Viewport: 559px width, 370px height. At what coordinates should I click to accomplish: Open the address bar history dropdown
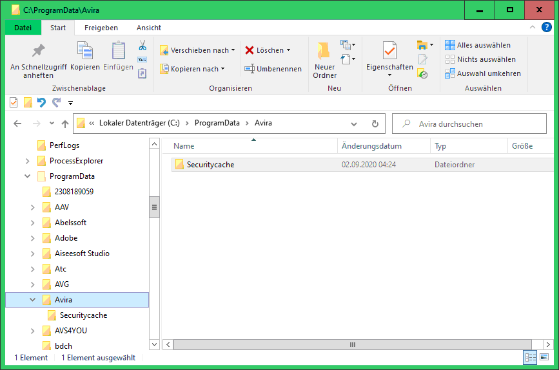[x=354, y=124]
